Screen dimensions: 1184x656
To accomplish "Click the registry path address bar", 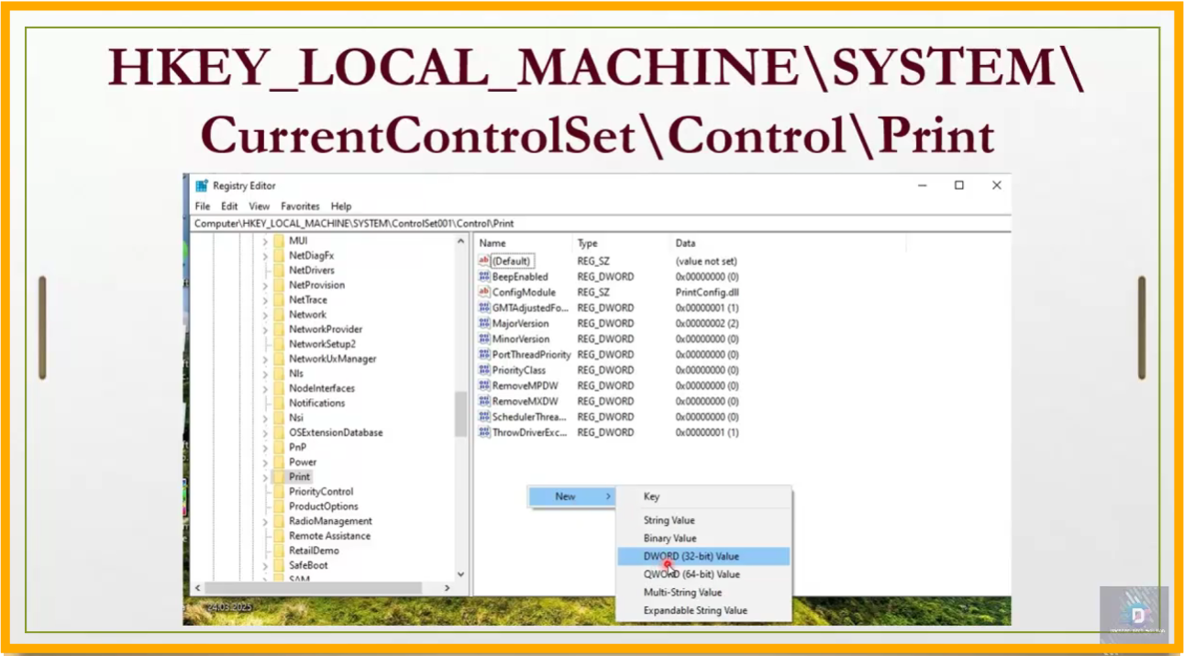I will pos(596,223).
